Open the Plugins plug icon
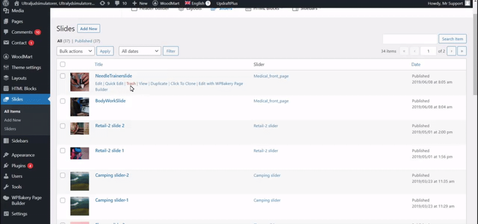This screenshot has width=478, height=224. click(x=6, y=166)
